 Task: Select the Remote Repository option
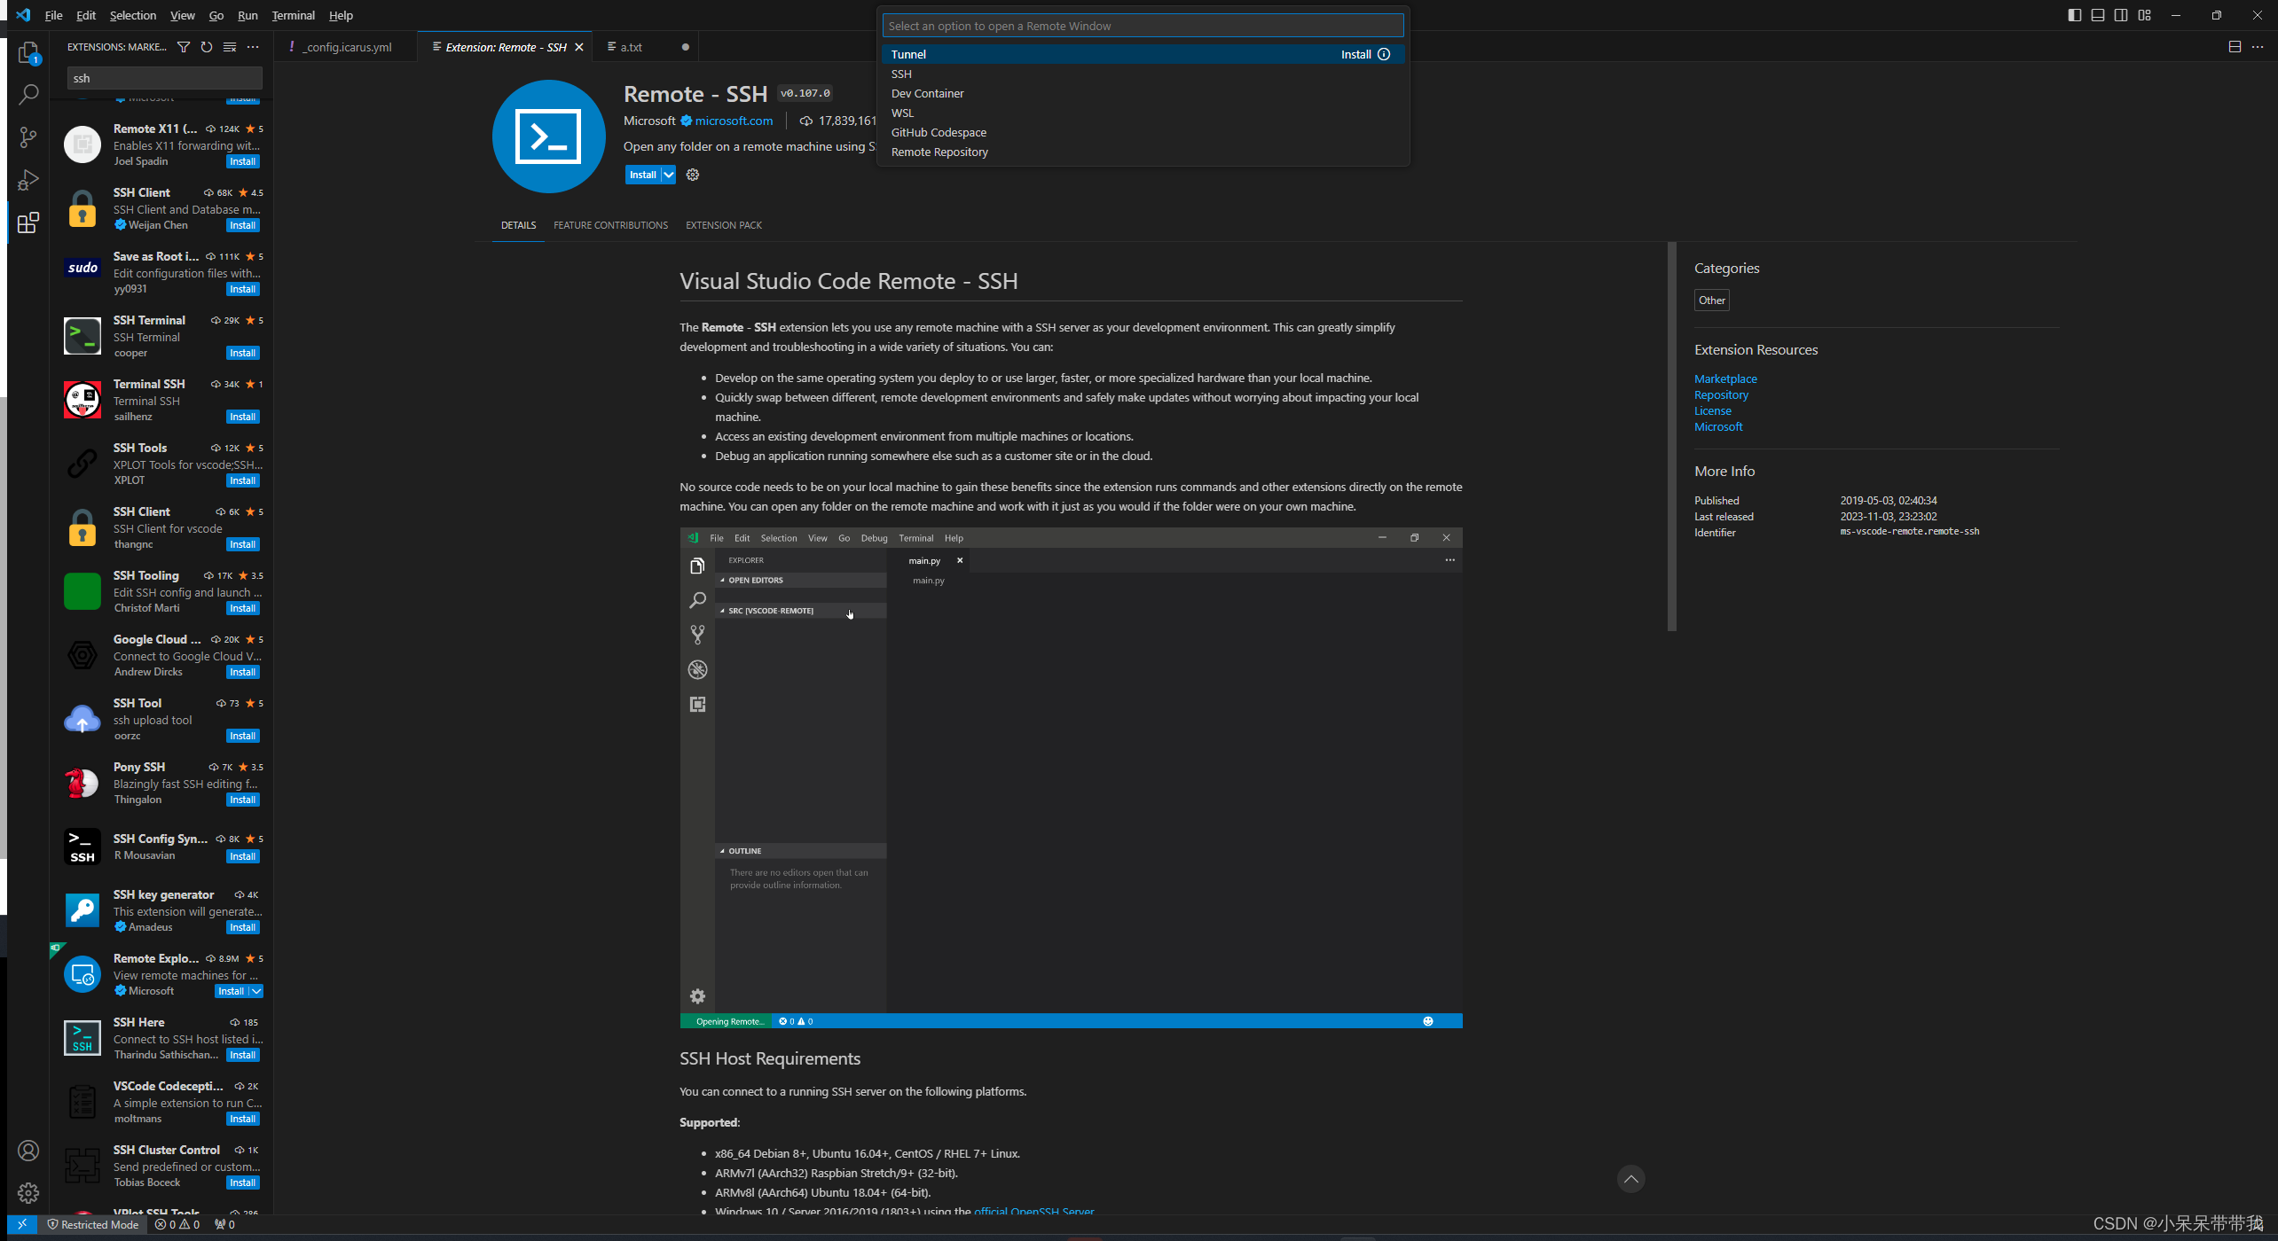click(1143, 152)
